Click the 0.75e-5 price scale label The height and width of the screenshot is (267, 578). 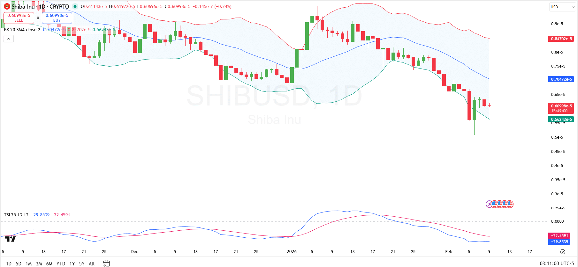click(558, 66)
